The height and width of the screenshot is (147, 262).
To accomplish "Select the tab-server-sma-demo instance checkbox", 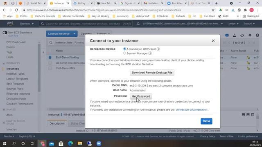I will coord(50,63).
